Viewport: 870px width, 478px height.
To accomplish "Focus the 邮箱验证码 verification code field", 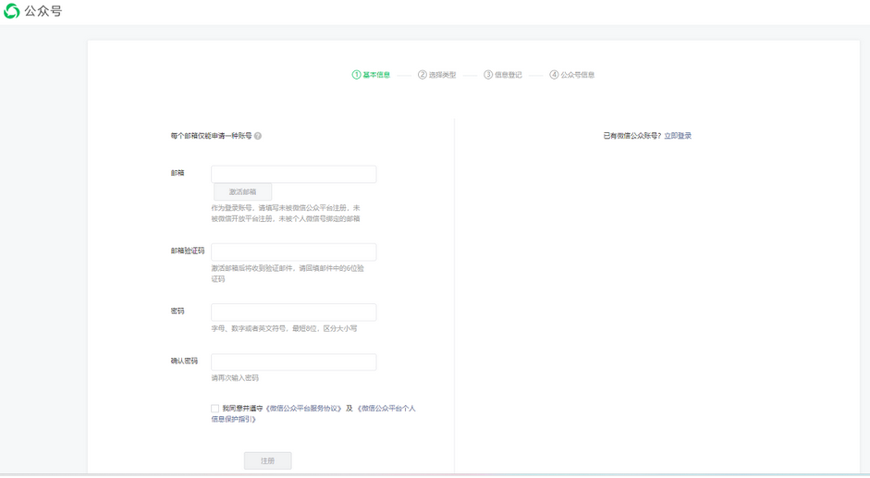I will (293, 251).
